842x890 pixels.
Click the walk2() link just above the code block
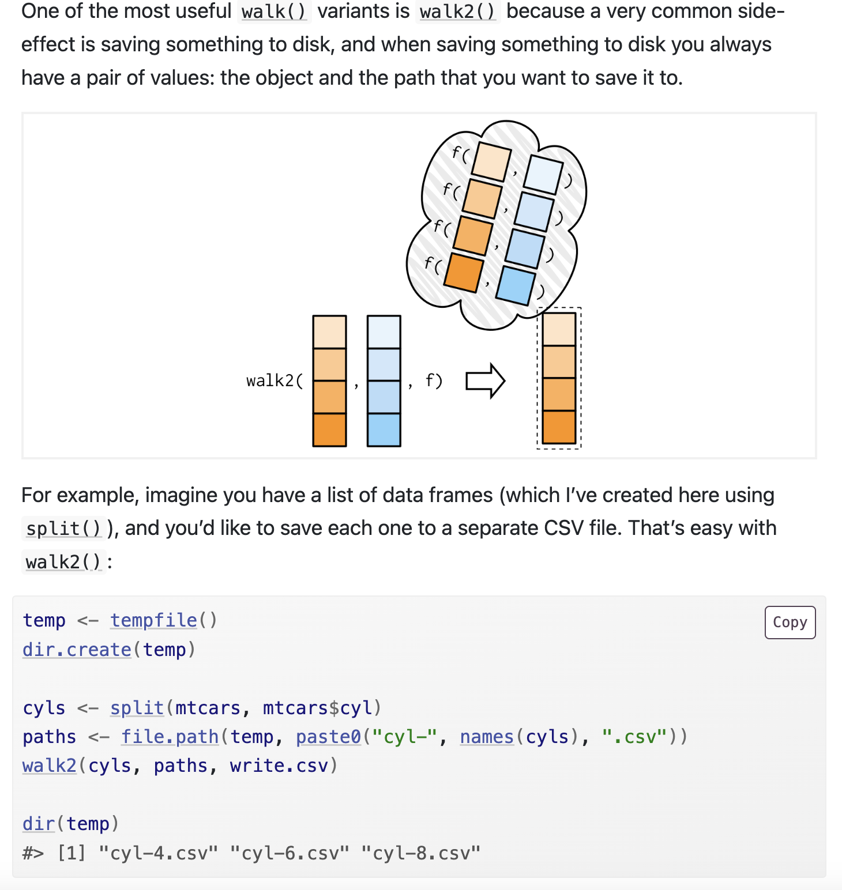pyautogui.click(x=63, y=562)
